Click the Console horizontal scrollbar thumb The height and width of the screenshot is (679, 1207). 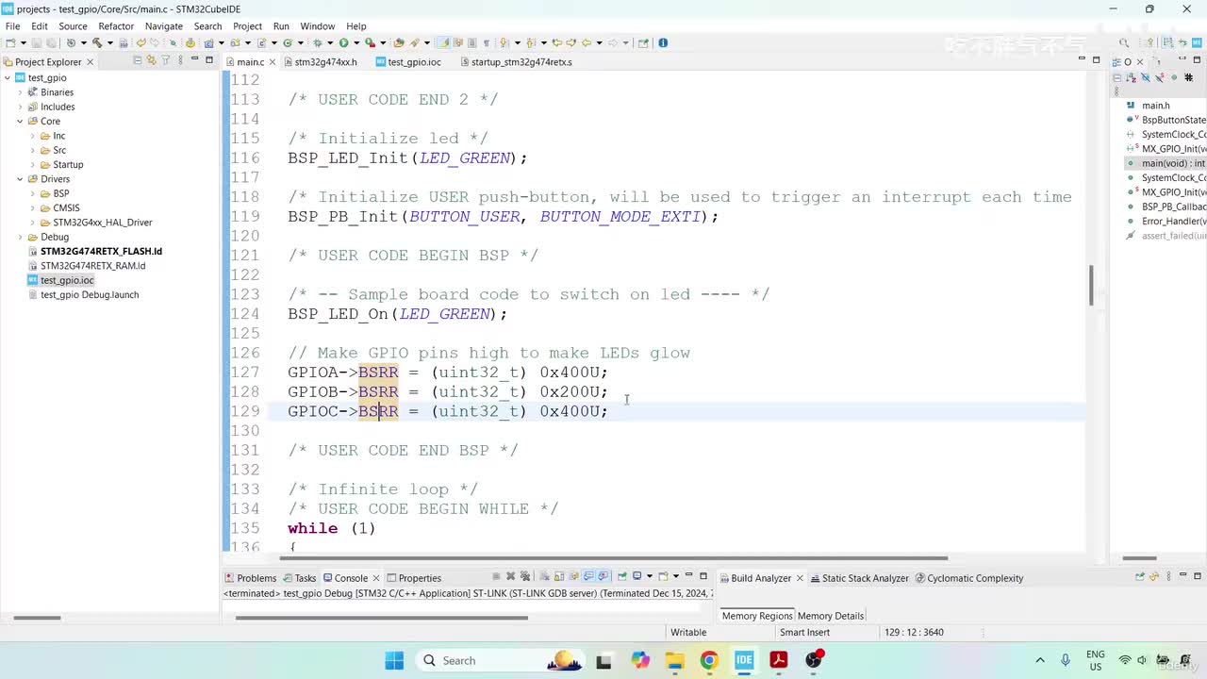381,619
